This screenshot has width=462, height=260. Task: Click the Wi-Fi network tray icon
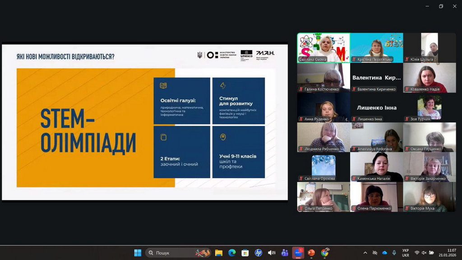[417, 253]
